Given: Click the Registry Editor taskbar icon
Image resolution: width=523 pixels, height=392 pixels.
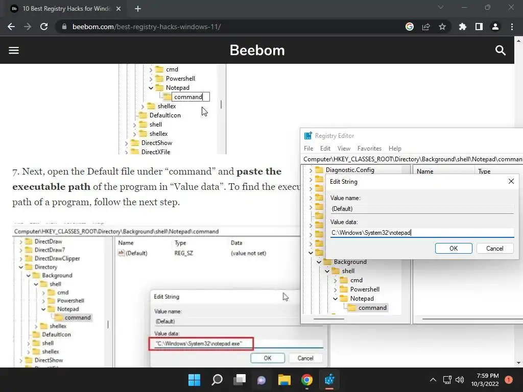Looking at the screenshot, I should [x=329, y=380].
